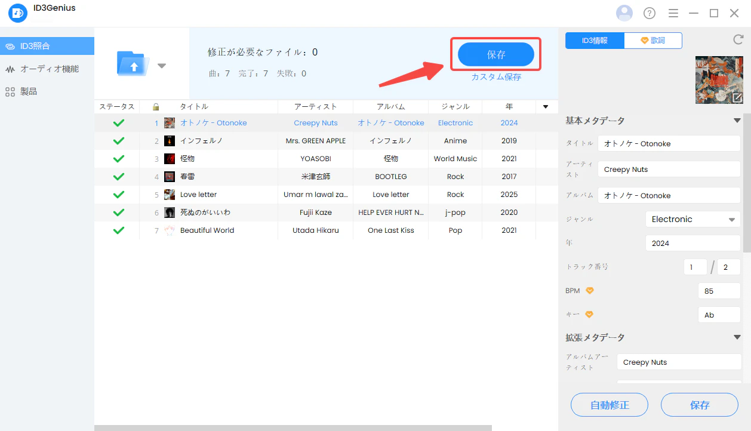Collapse the 拡張メタデータ section
Image resolution: width=751 pixels, height=431 pixels.
click(x=737, y=337)
